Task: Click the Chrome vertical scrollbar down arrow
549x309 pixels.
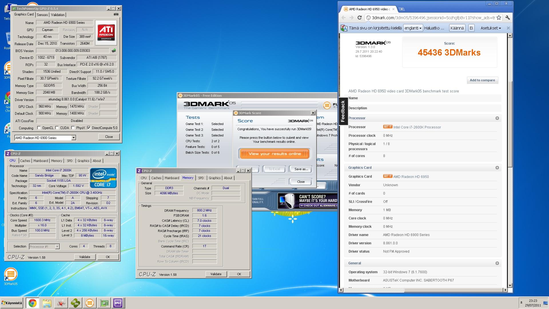Action: point(510,285)
